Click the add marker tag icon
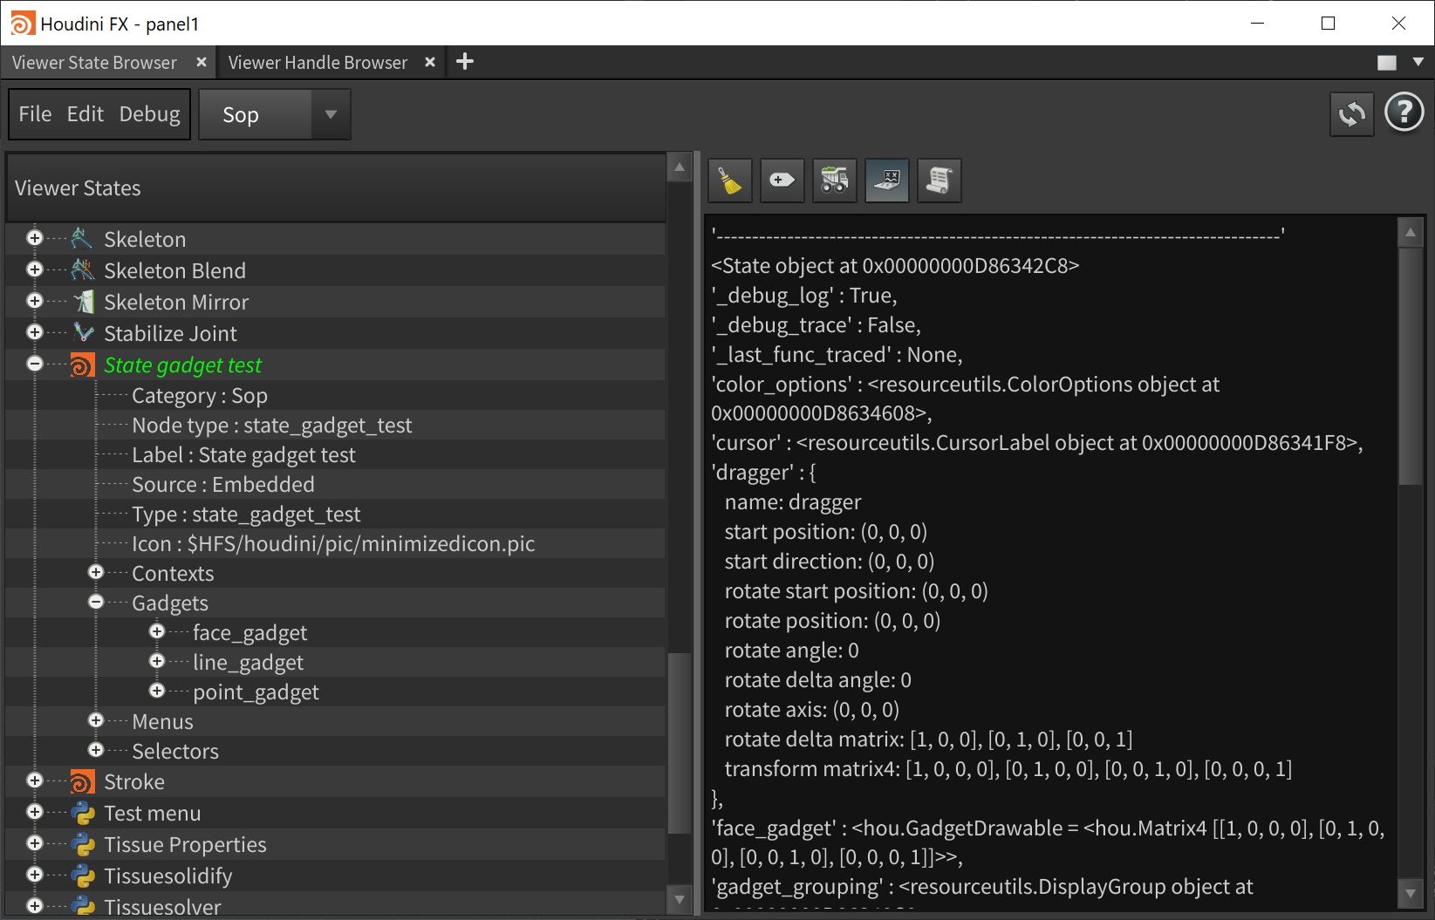Viewport: 1435px width, 920px height. coord(782,181)
